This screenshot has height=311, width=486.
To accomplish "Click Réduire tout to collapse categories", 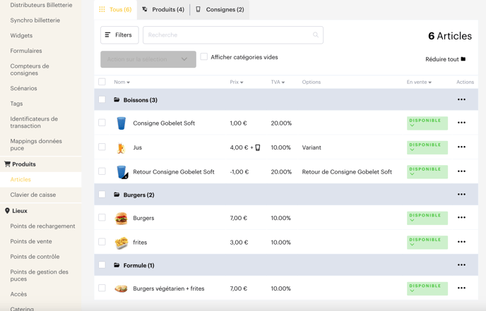I will click(x=445, y=59).
